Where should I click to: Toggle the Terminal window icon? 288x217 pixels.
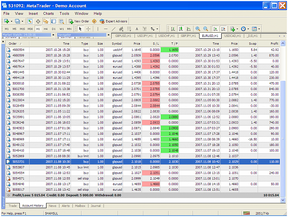53,21
